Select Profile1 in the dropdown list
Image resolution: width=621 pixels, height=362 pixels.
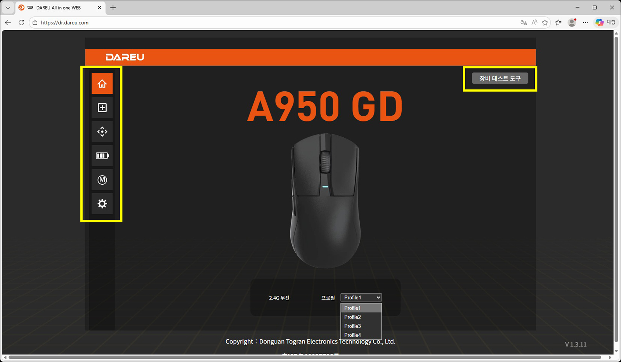361,308
